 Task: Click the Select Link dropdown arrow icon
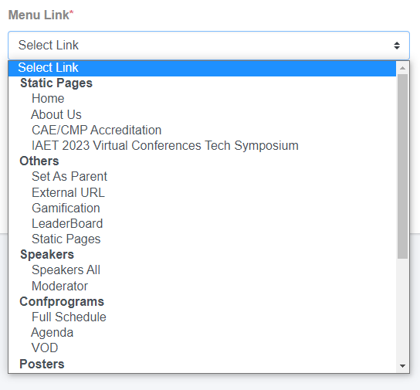(397, 46)
